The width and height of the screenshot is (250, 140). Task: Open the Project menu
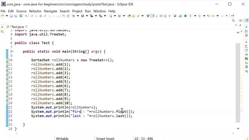[77, 11]
